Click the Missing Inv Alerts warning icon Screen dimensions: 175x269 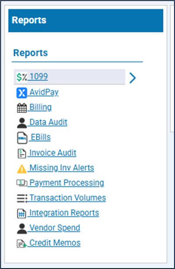(x=22, y=169)
